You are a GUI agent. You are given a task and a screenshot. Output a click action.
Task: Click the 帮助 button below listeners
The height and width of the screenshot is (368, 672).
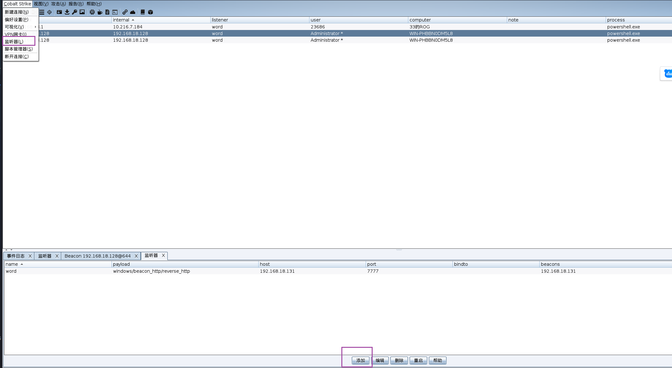[x=438, y=360]
